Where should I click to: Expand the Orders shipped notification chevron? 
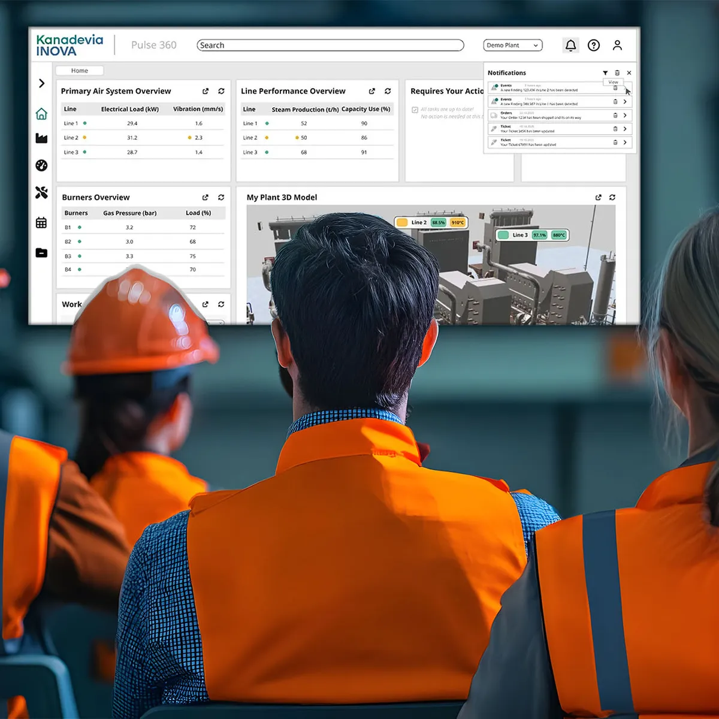625,115
